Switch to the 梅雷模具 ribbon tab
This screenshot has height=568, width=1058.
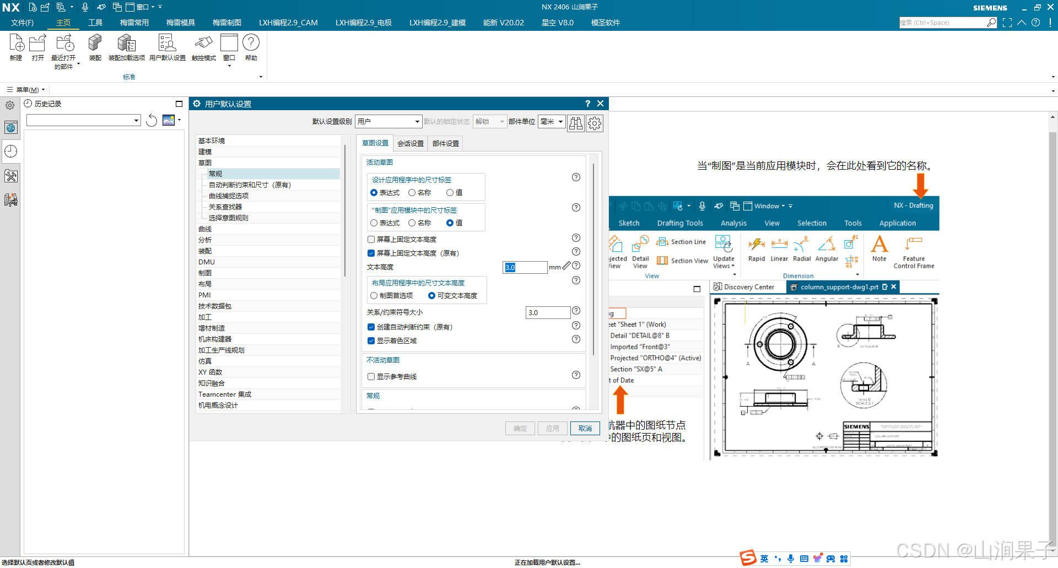181,23
